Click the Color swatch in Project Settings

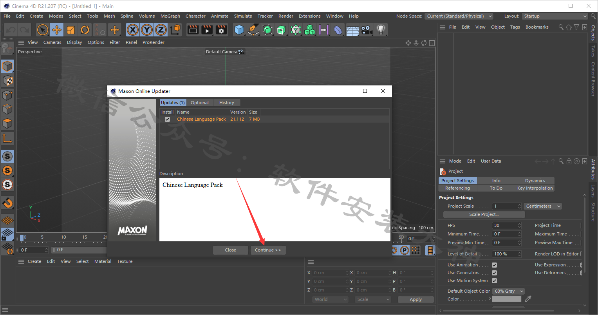point(507,299)
